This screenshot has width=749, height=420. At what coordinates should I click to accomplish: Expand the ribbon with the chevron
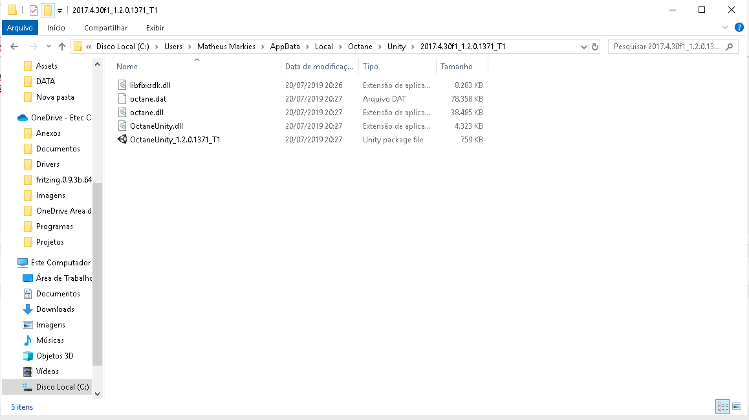click(724, 27)
